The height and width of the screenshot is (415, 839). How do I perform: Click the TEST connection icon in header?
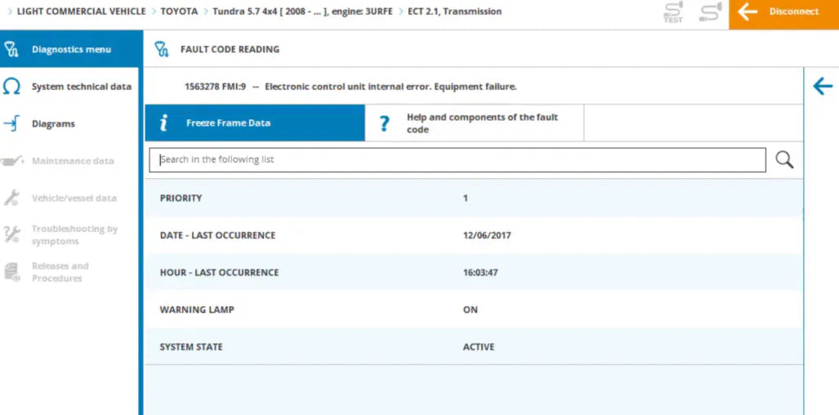point(672,12)
